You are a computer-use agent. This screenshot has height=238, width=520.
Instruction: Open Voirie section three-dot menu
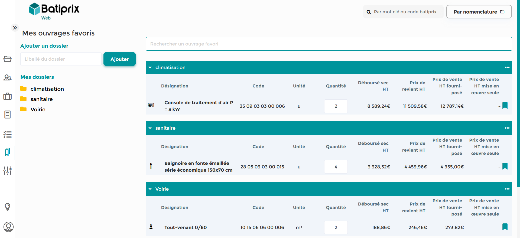[507, 189]
